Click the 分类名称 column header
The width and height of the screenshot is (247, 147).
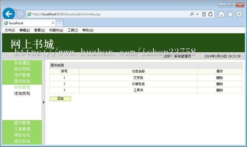tap(138, 71)
